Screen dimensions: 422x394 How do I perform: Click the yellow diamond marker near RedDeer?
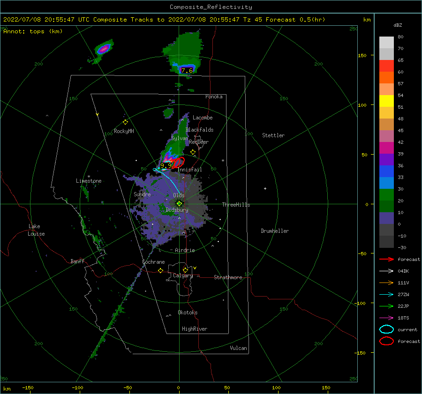(x=193, y=152)
